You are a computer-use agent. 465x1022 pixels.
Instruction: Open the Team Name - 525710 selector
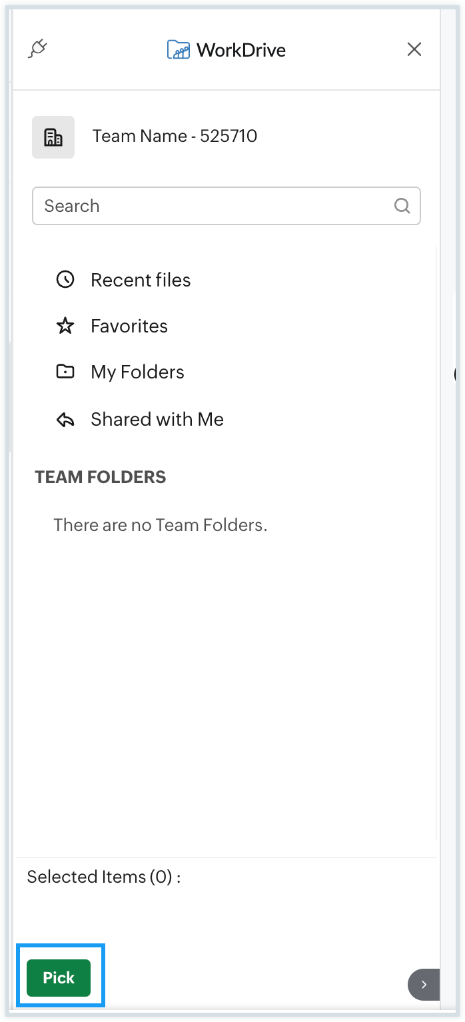(x=175, y=137)
